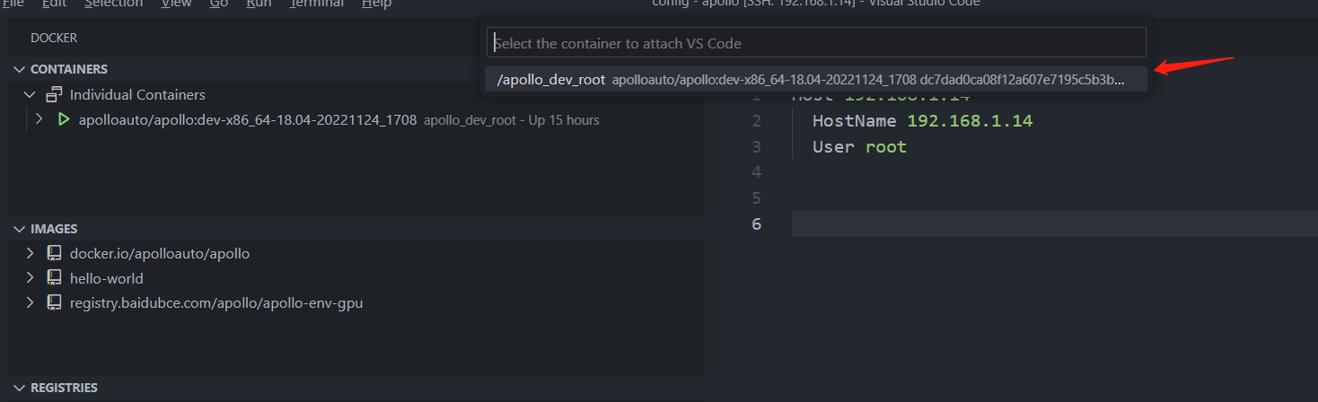Click the REGISTRIES section header label
1318x402 pixels.
[64, 388]
